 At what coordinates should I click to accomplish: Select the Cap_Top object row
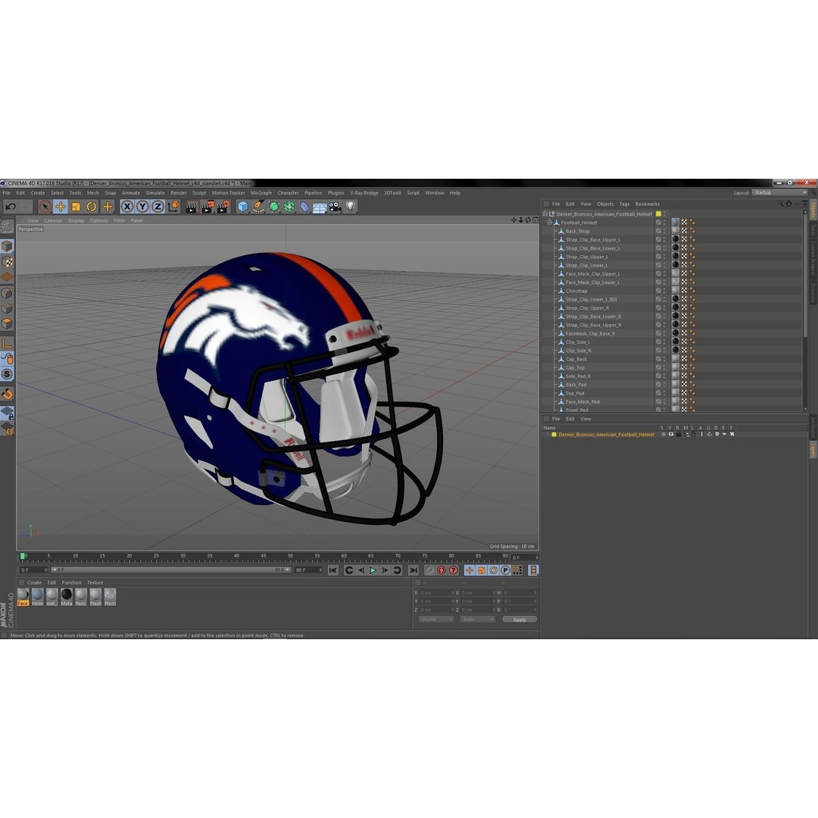click(575, 368)
